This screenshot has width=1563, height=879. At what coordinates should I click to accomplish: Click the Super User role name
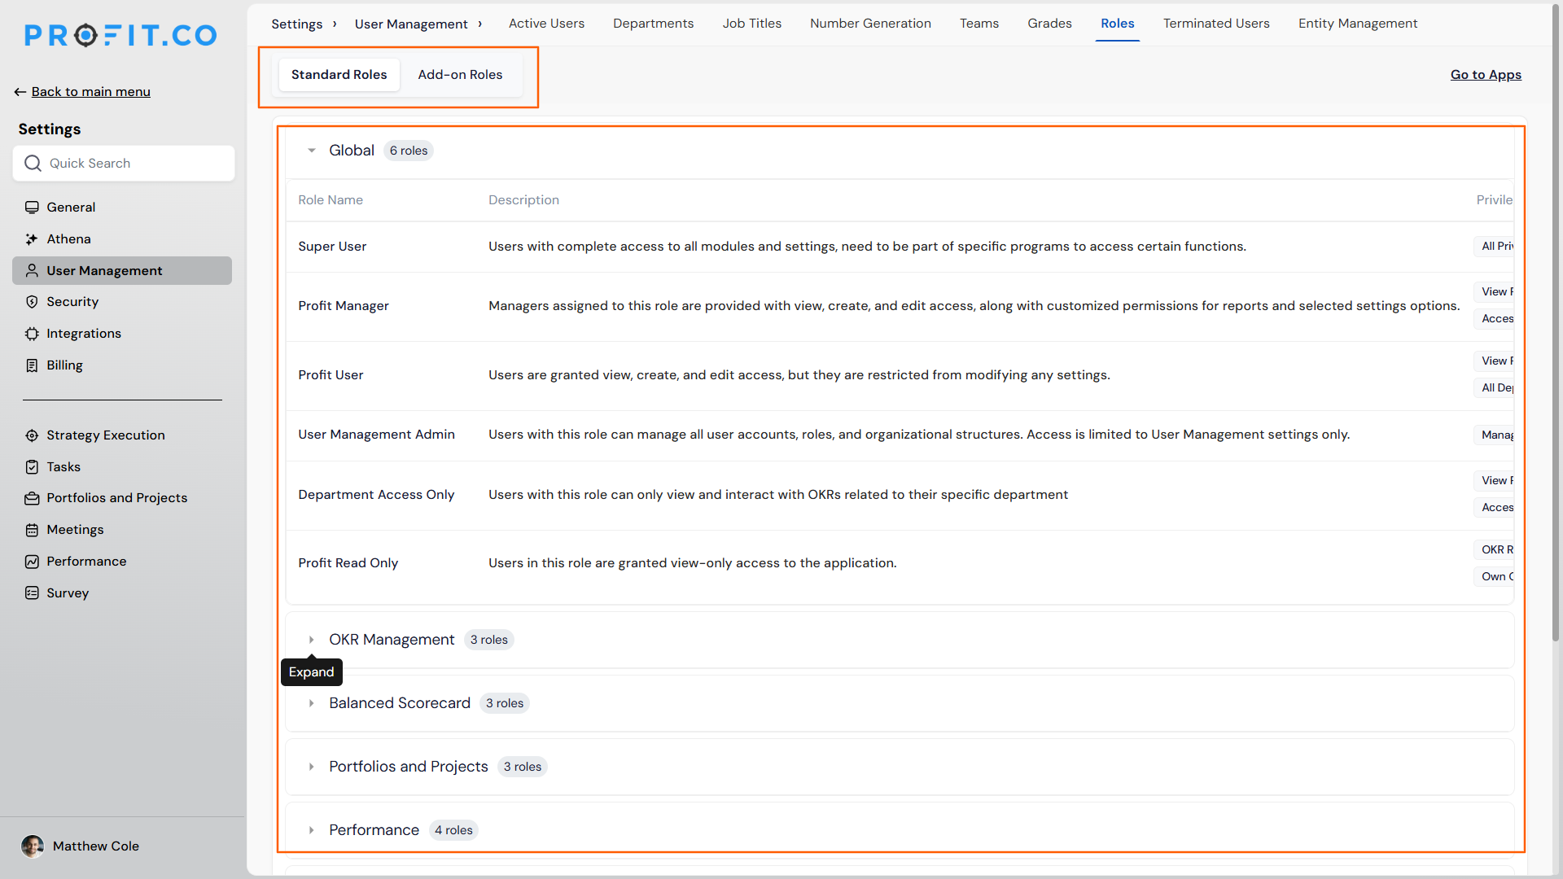click(332, 247)
